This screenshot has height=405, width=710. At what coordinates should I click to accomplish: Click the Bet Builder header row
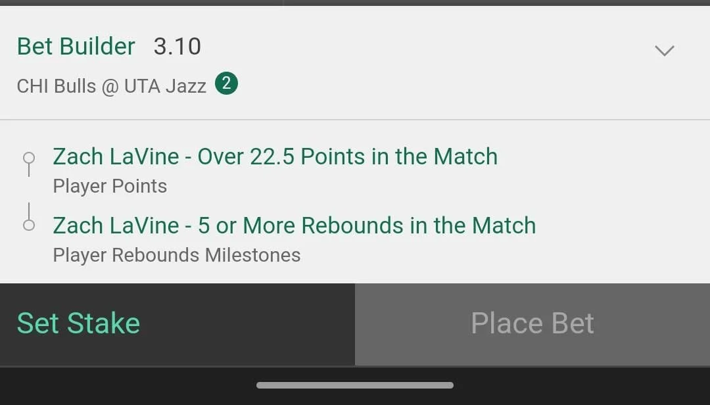click(355, 63)
